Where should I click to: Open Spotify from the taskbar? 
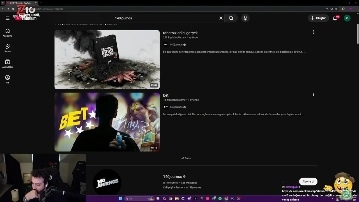click(x=220, y=199)
